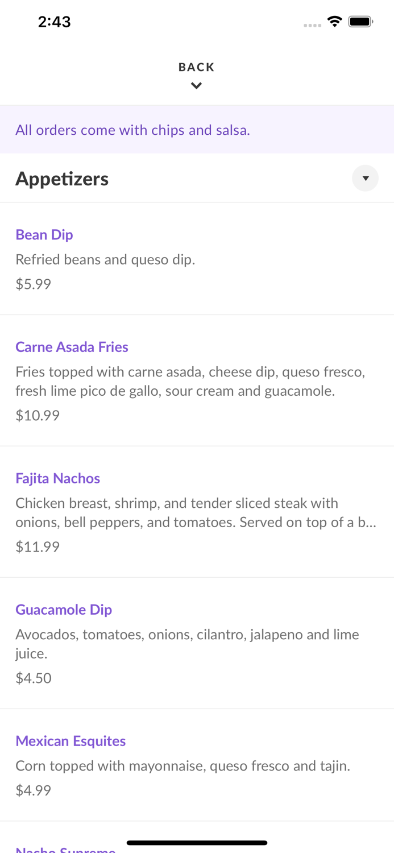394x853 pixels.
Task: Open the Carne Asada Fries item
Action: click(72, 346)
